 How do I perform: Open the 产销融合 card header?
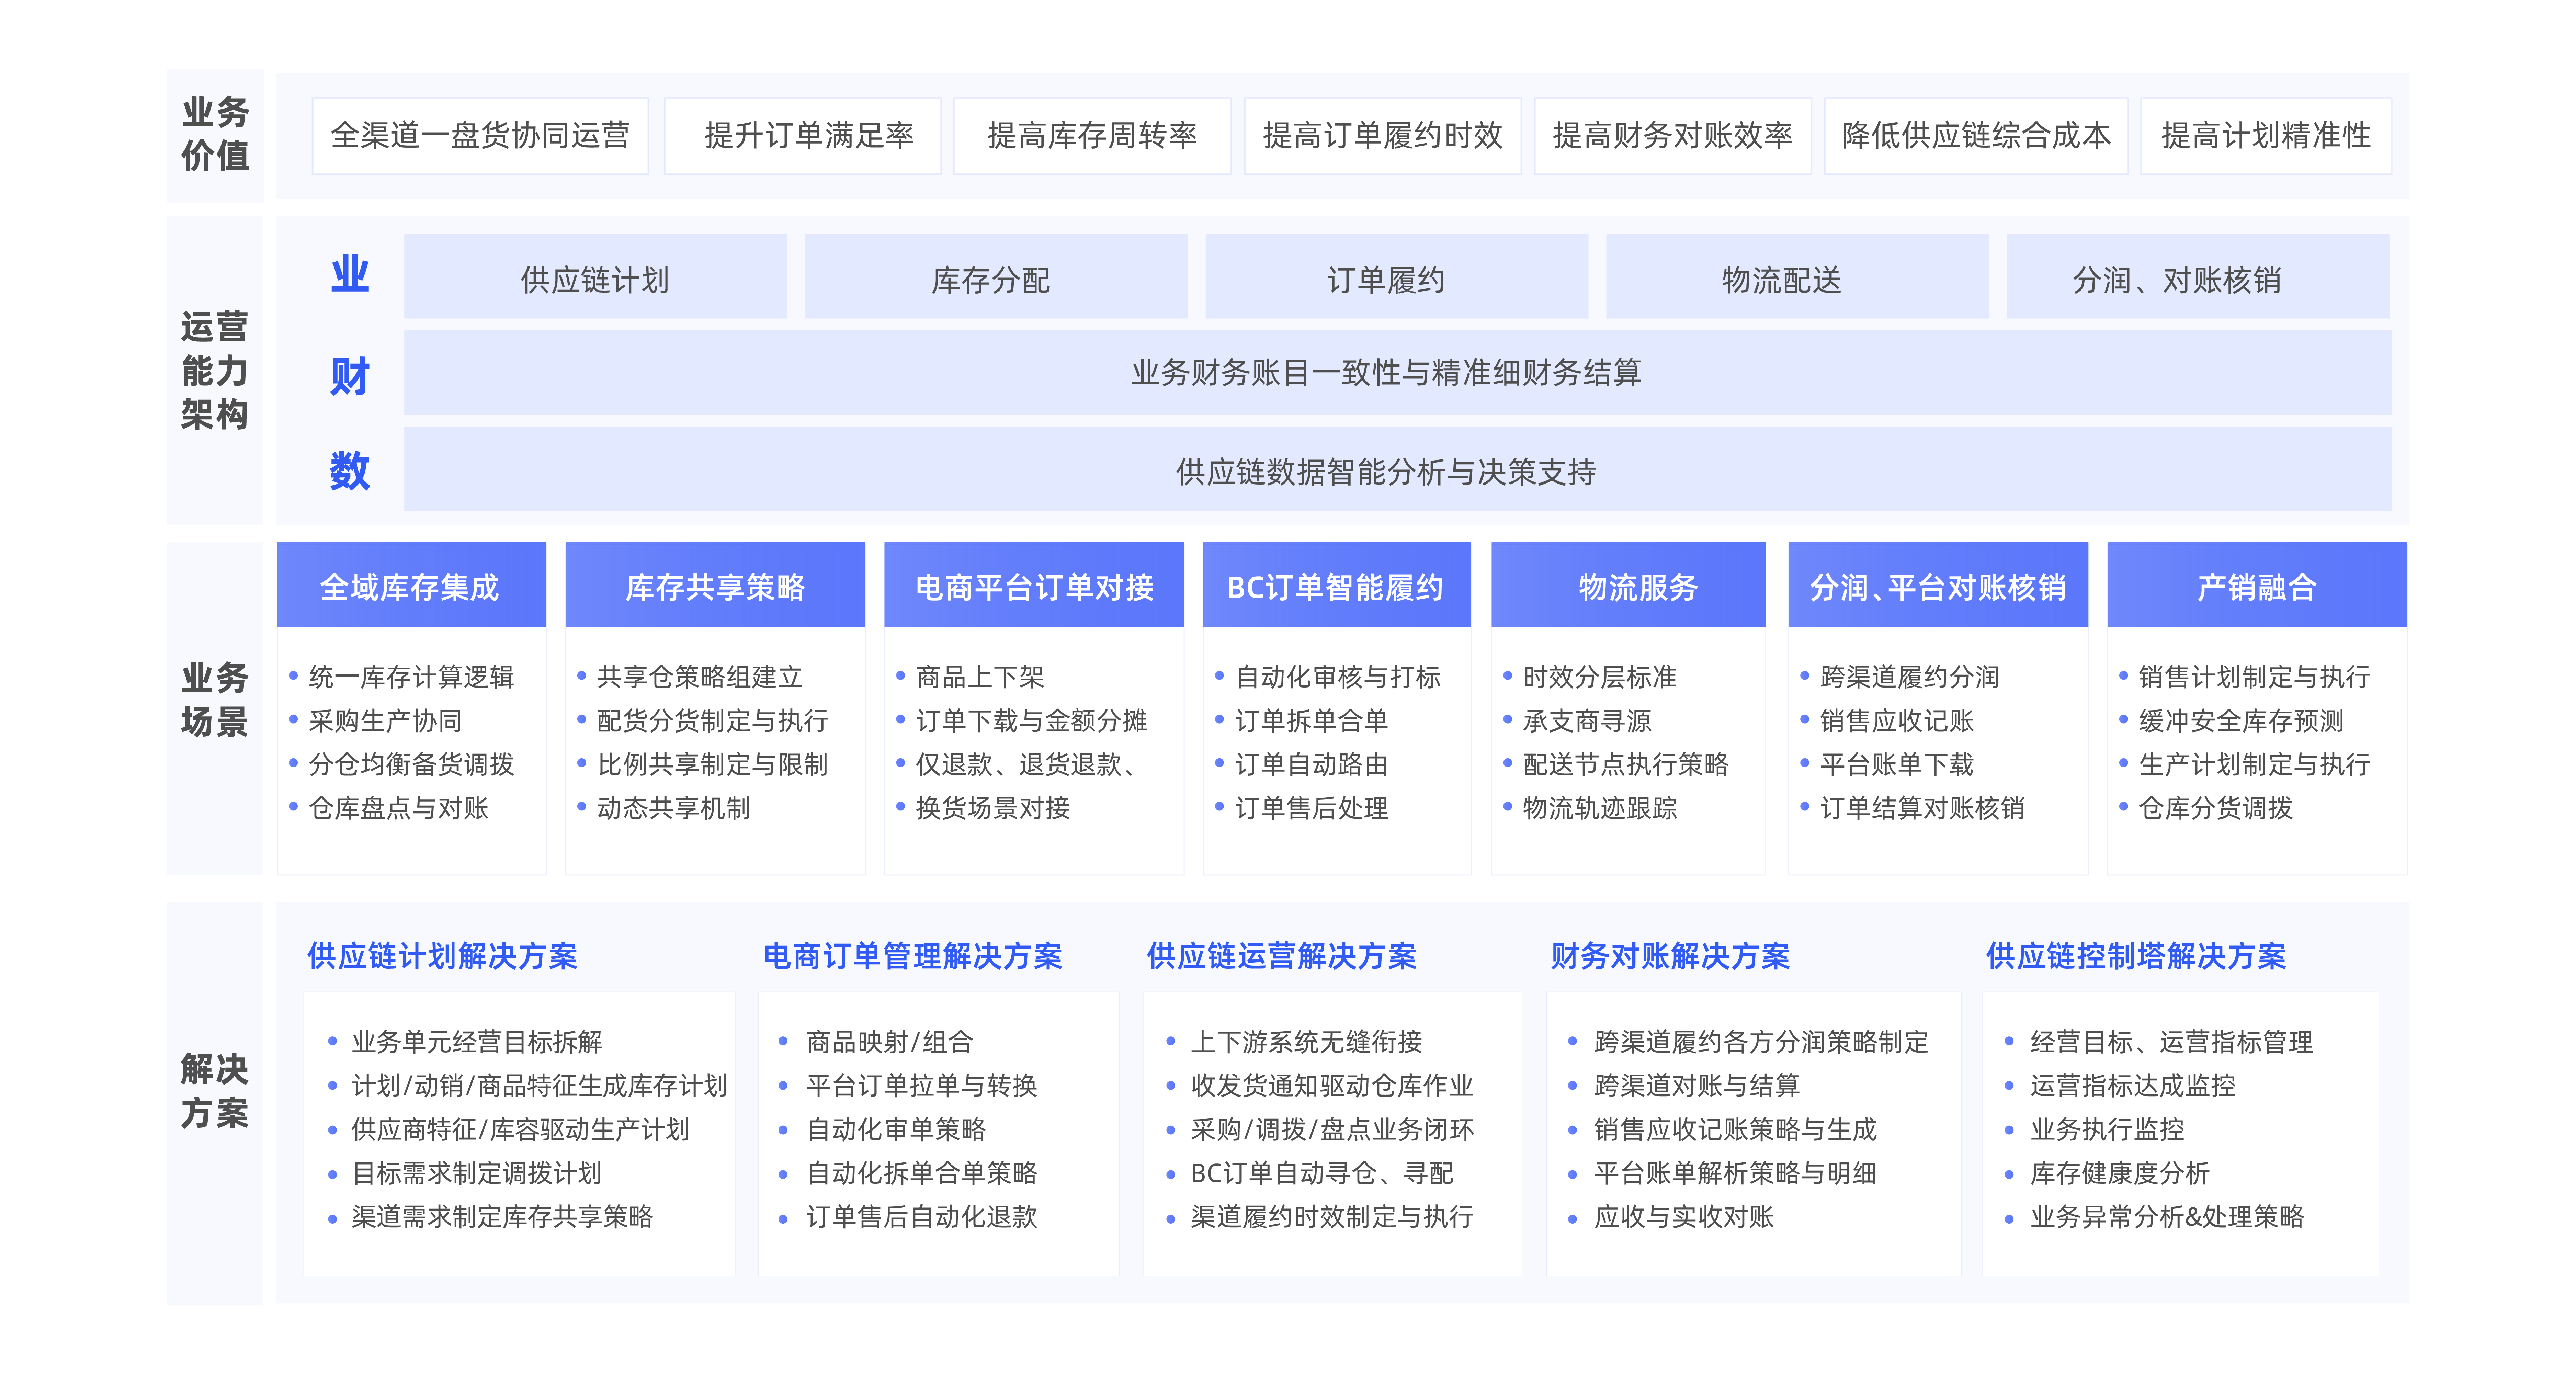pyautogui.click(x=2257, y=585)
